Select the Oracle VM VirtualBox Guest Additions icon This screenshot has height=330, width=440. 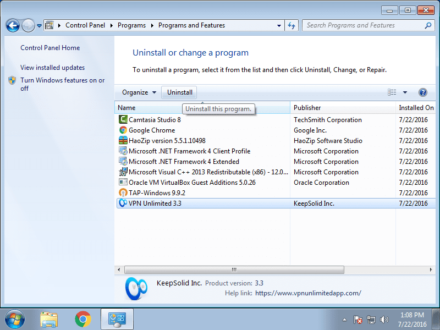(123, 182)
